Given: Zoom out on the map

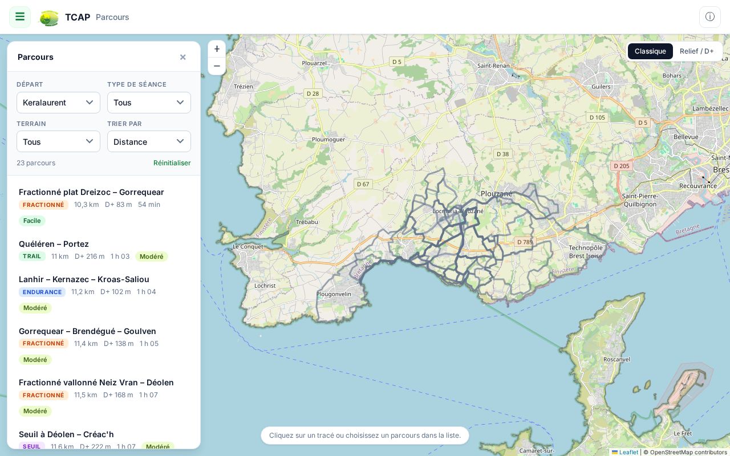Looking at the screenshot, I should point(217,66).
